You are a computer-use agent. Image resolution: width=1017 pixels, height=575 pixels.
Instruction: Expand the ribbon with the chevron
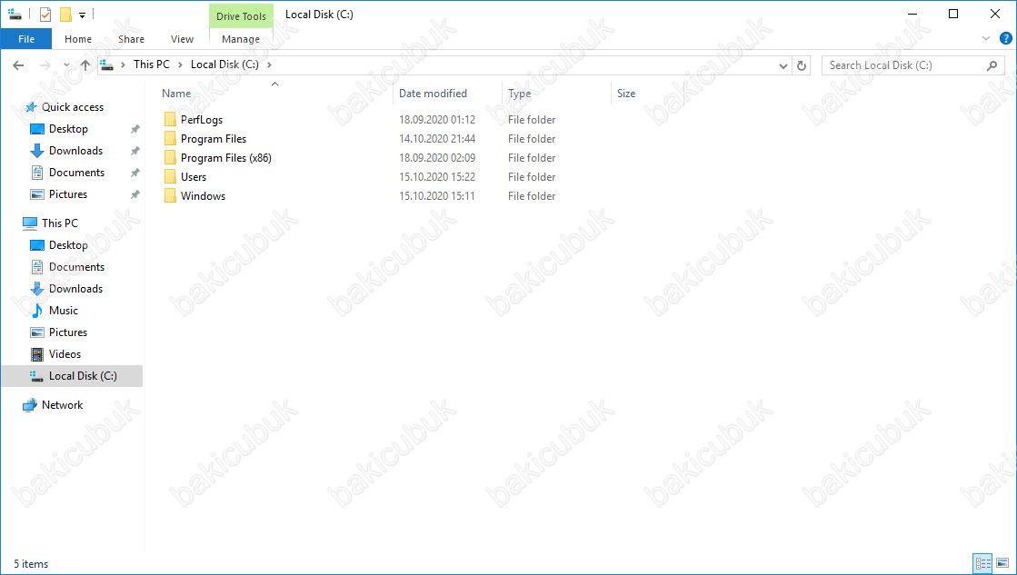986,39
